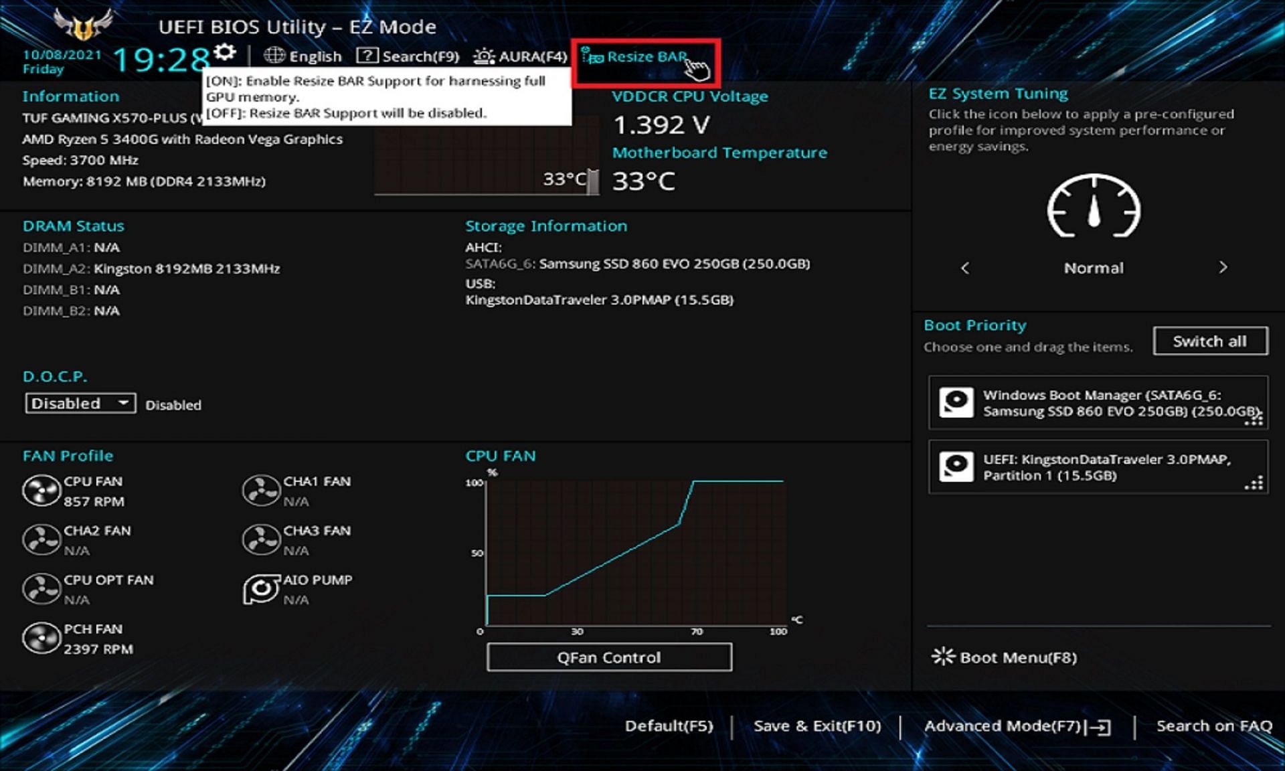This screenshot has height=771, width=1285.
Task: Click left chevron for previous tuning profile
Action: [x=965, y=268]
